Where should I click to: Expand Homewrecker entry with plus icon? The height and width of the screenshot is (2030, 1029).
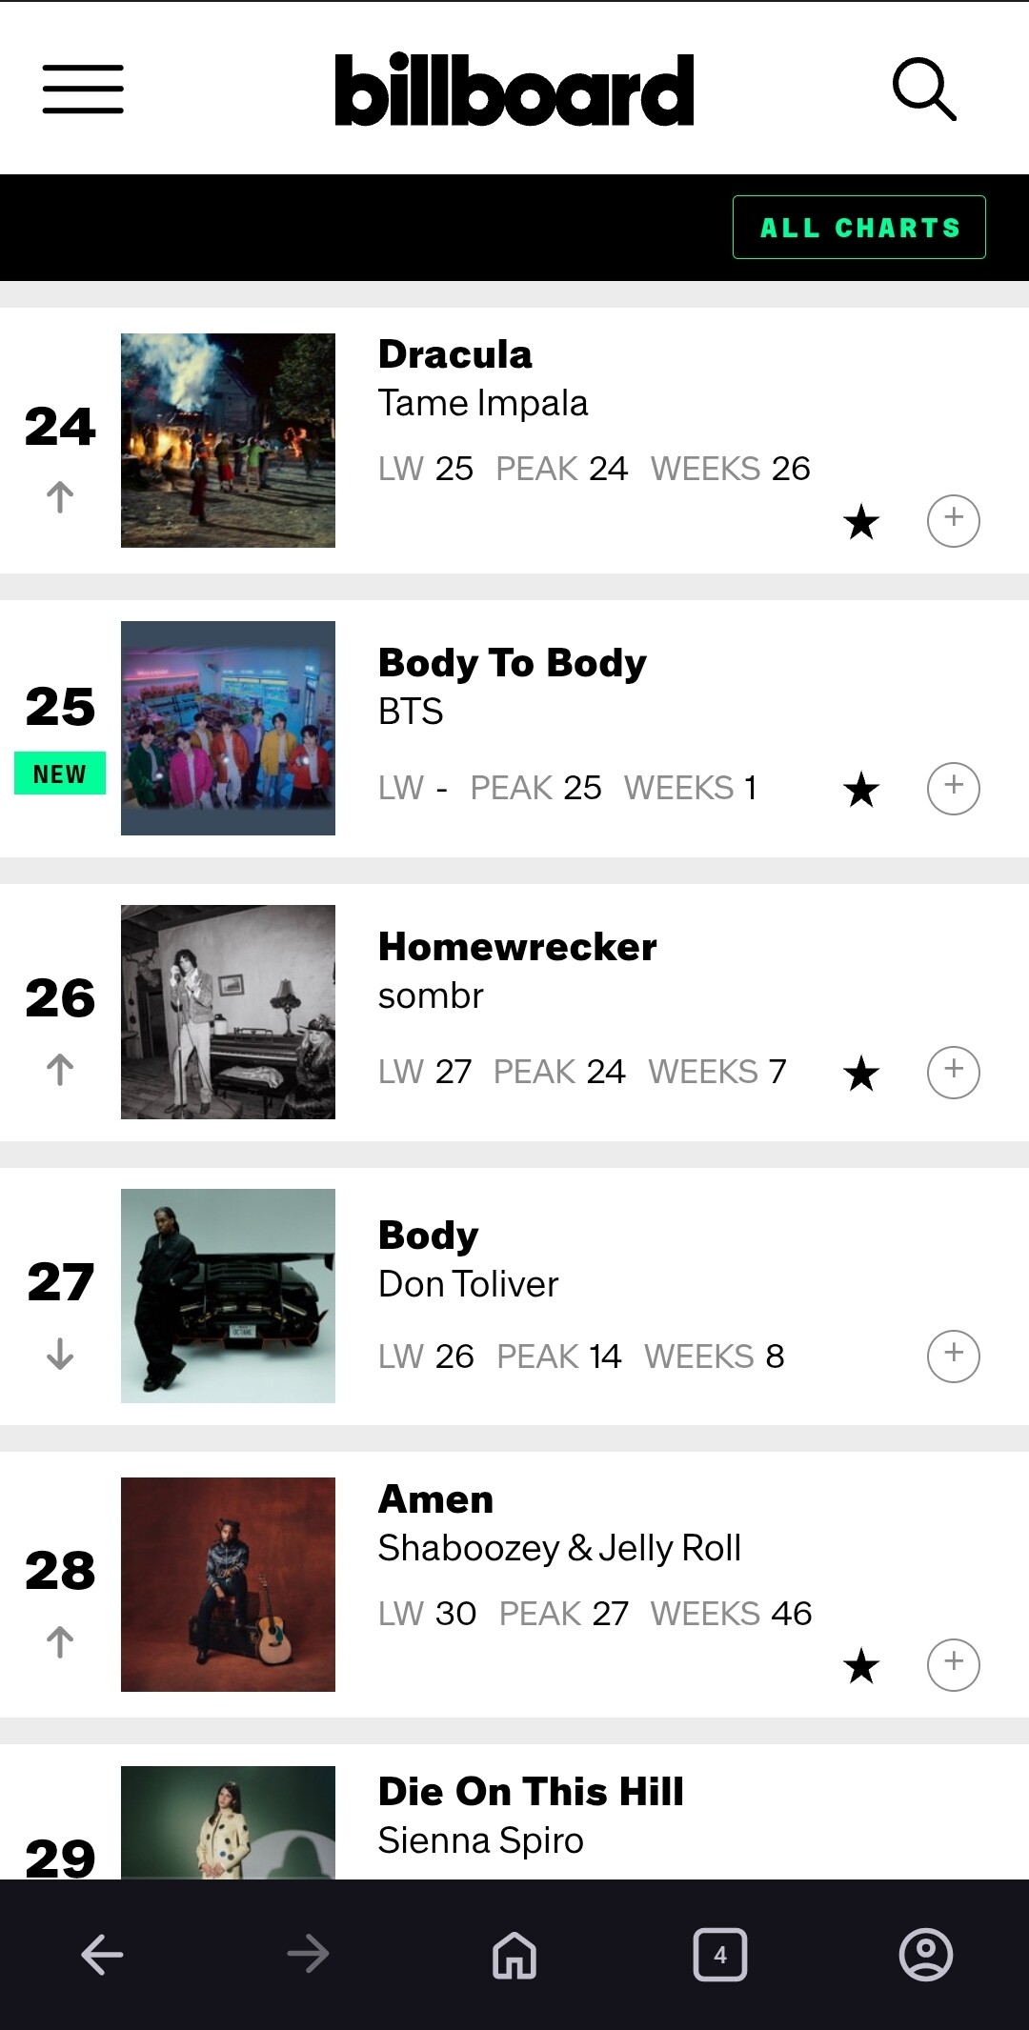(x=953, y=1073)
